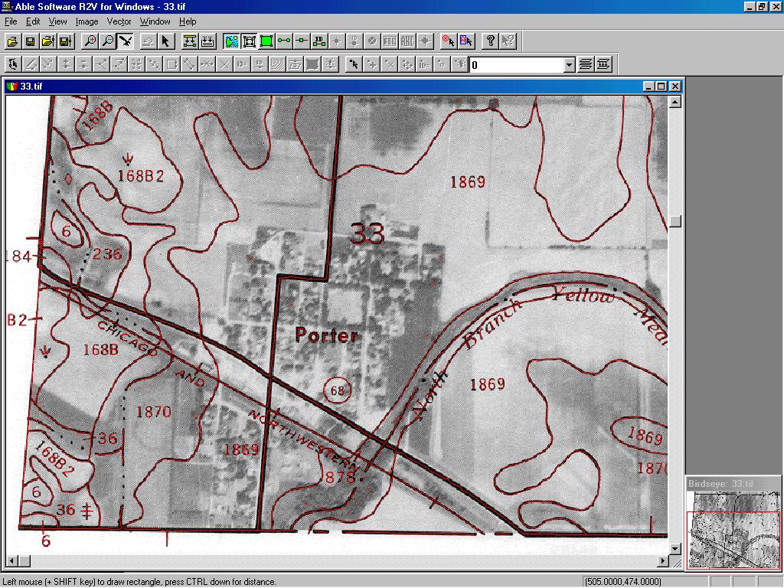
Task: Click the save floppy disk icon
Action: click(30, 41)
